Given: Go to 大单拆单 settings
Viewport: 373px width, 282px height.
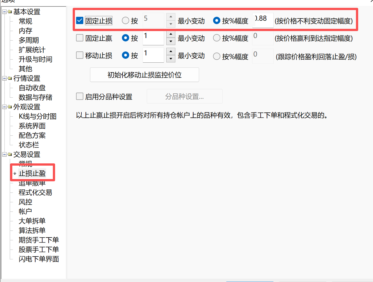Looking at the screenshot, I should [x=32, y=221].
